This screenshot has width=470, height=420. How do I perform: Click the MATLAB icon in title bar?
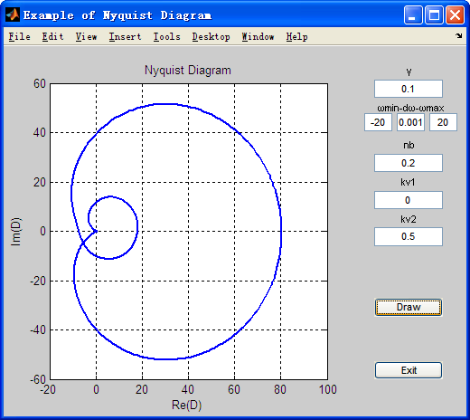[x=13, y=14]
